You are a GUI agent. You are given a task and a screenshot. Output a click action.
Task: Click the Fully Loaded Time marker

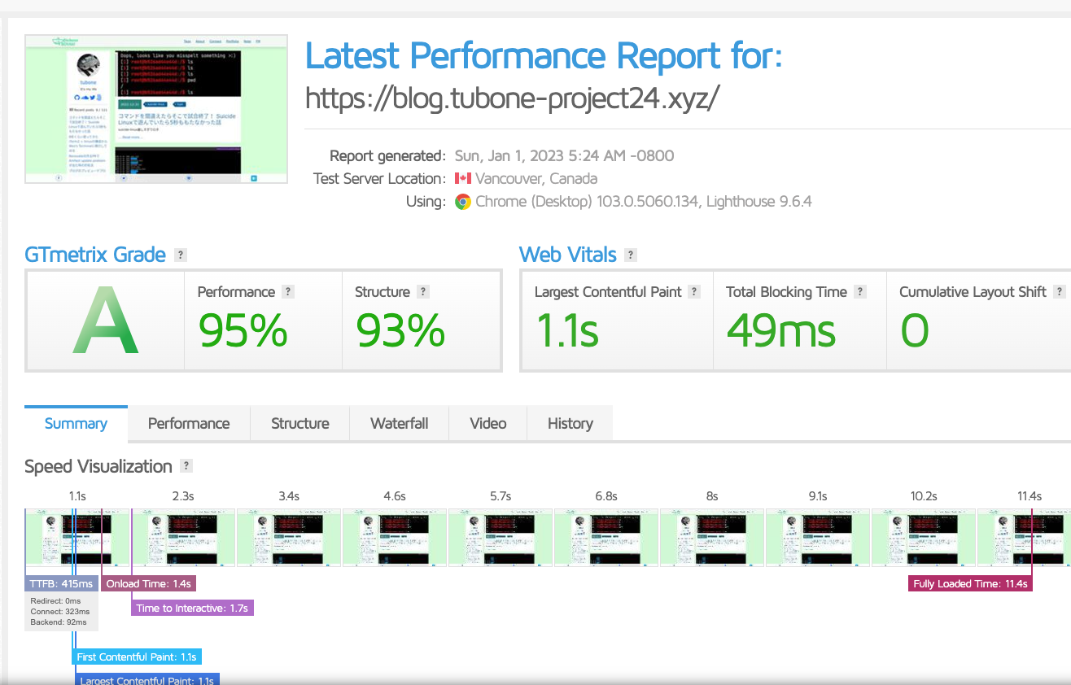point(970,583)
